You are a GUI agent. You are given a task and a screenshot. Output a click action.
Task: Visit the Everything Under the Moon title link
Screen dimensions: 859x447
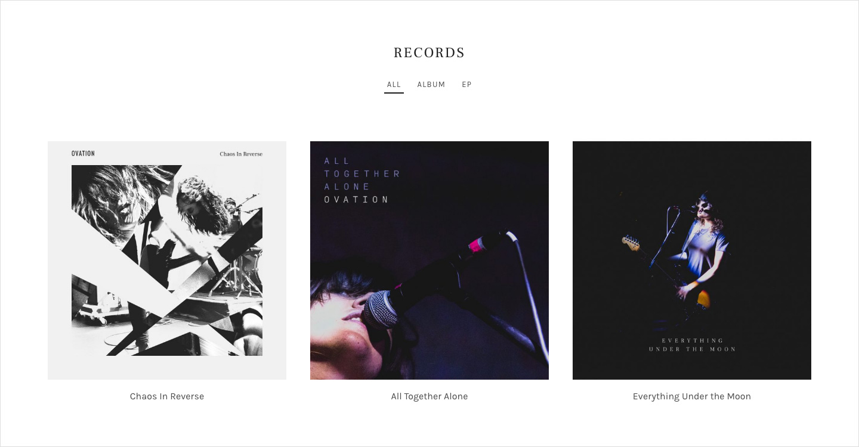click(692, 396)
